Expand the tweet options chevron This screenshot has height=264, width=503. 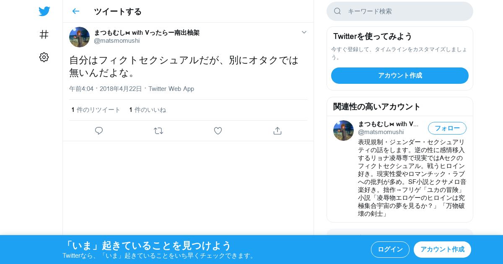pyautogui.click(x=304, y=32)
